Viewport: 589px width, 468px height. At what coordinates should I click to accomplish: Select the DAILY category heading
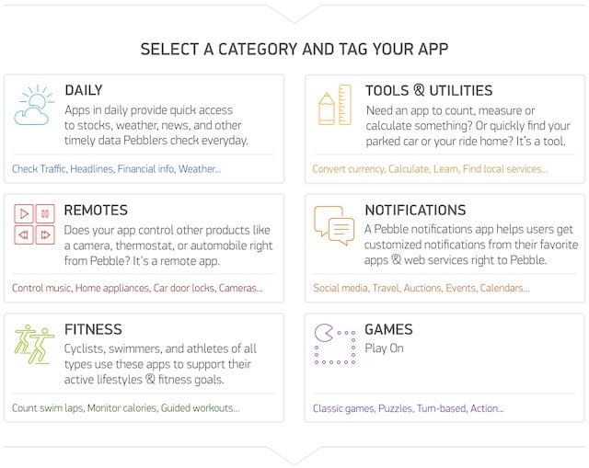point(84,90)
